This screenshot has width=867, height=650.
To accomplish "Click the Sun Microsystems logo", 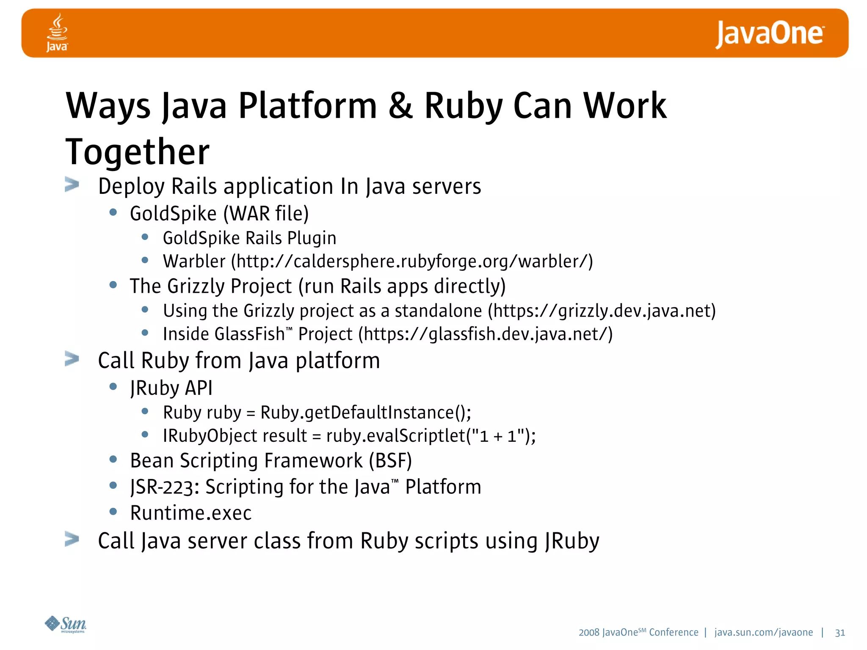I will coord(66,624).
